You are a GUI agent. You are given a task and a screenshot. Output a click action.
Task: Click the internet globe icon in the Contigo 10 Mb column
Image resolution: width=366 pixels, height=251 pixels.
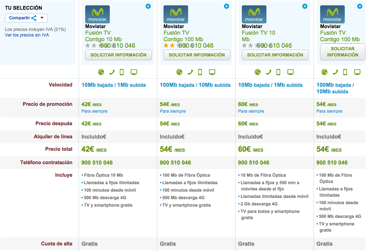tap(101, 72)
